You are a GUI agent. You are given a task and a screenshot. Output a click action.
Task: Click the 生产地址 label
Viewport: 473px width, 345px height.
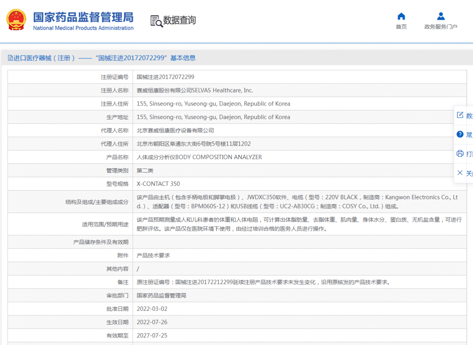(117, 117)
